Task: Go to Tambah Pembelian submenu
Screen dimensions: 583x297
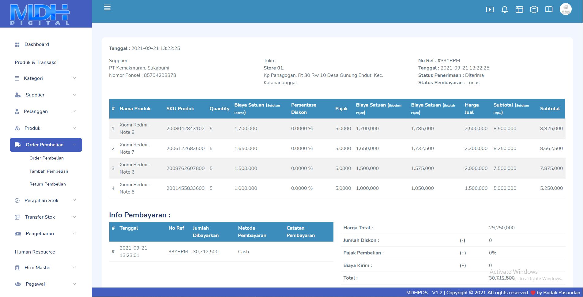Action: [x=49, y=171]
